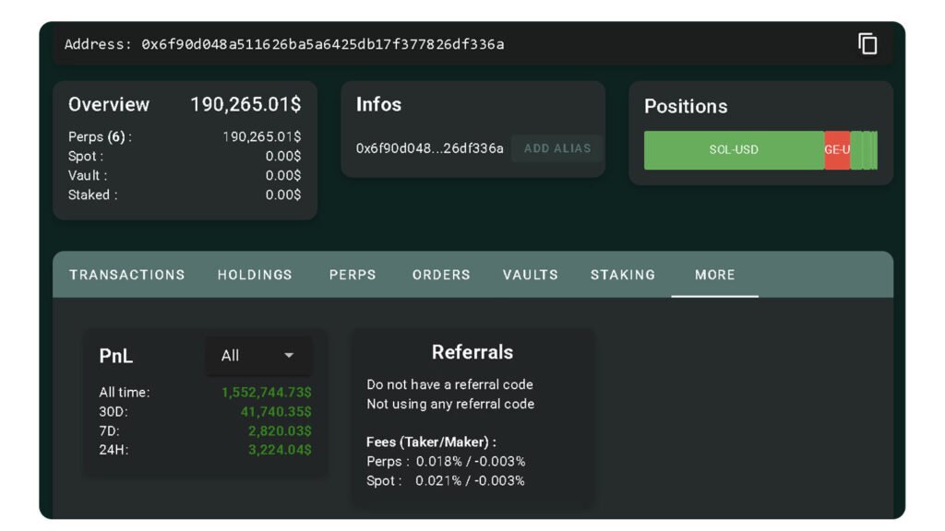
Task: Click the shortened address in Infos card
Action: click(430, 148)
